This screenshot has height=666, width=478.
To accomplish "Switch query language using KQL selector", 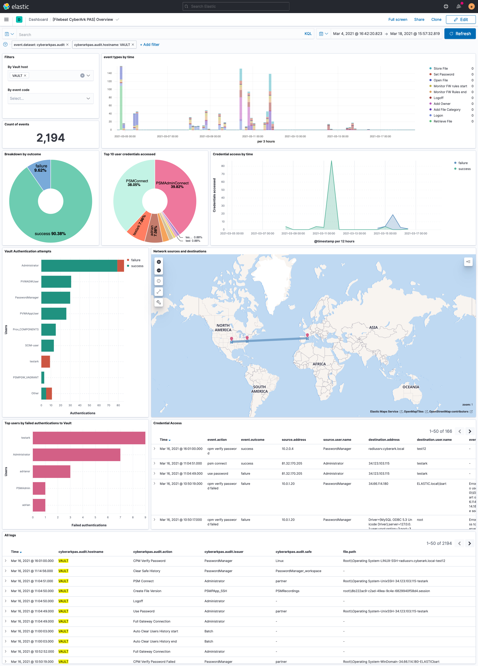I will (308, 33).
